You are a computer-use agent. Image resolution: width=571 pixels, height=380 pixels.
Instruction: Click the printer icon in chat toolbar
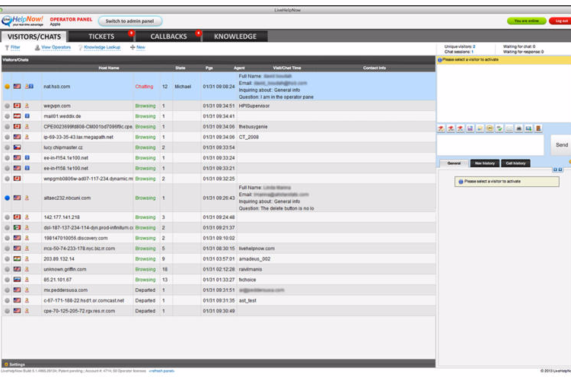click(x=519, y=128)
